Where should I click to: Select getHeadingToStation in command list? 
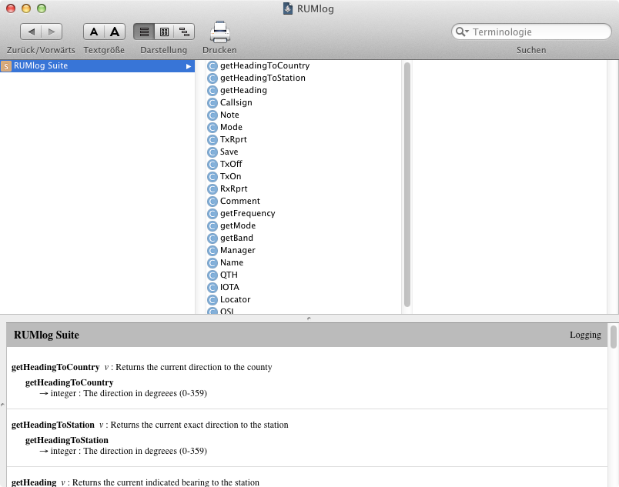point(263,78)
